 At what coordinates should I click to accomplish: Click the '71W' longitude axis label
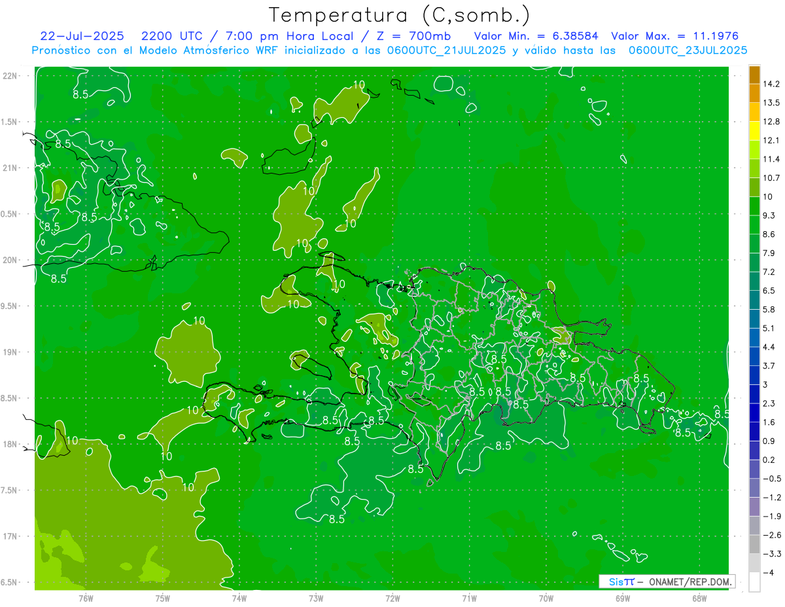[469, 598]
